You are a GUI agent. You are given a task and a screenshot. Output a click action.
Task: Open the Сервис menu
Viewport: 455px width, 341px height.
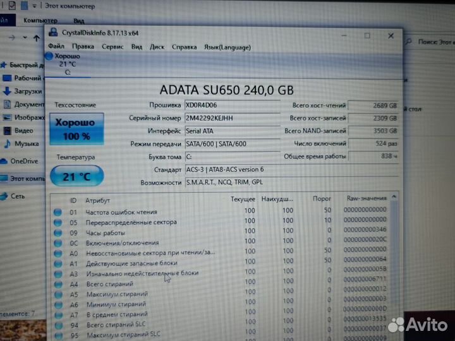pos(112,47)
